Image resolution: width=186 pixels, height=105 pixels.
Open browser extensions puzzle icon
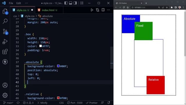coord(172,7)
